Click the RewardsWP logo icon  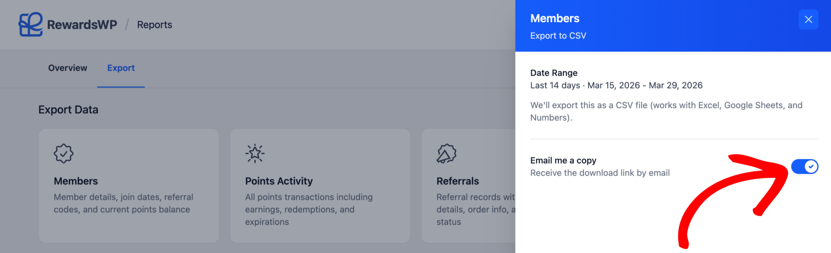[x=31, y=24]
